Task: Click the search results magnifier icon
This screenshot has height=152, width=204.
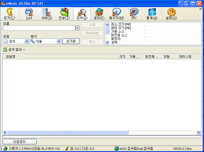Action: [x=5, y=50]
